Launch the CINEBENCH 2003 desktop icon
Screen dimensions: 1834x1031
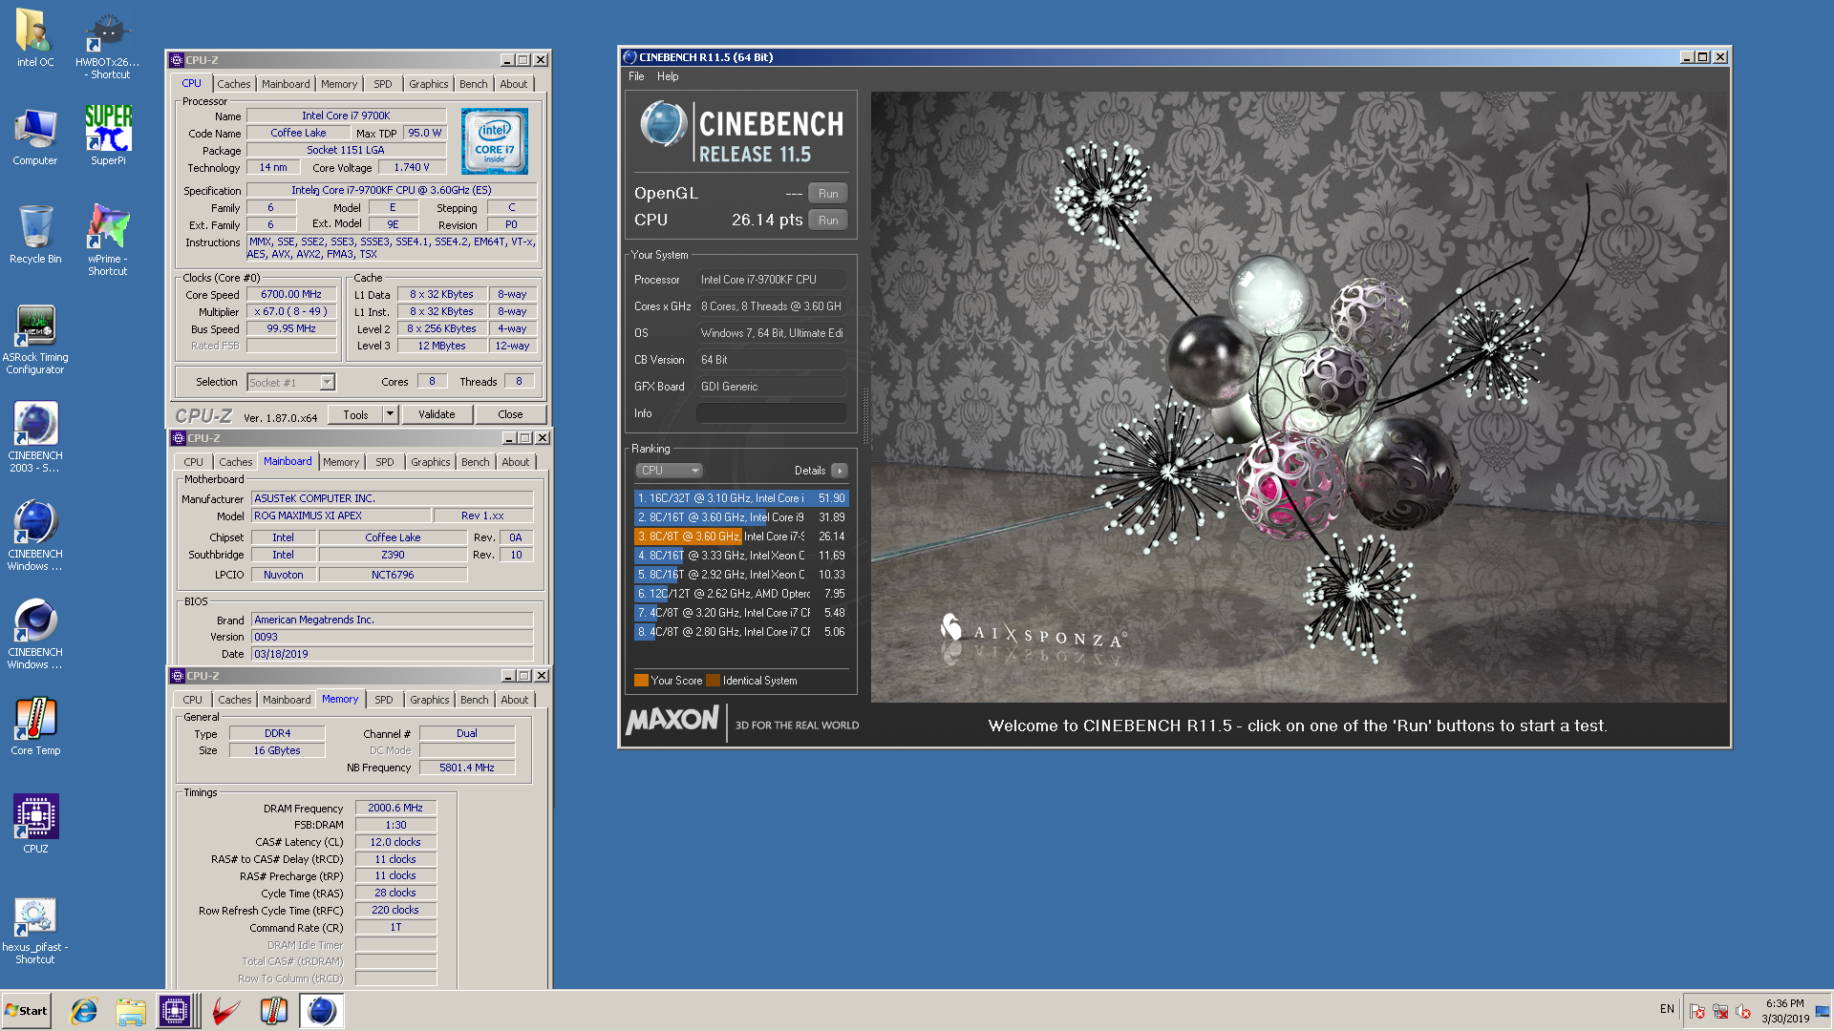pos(35,437)
